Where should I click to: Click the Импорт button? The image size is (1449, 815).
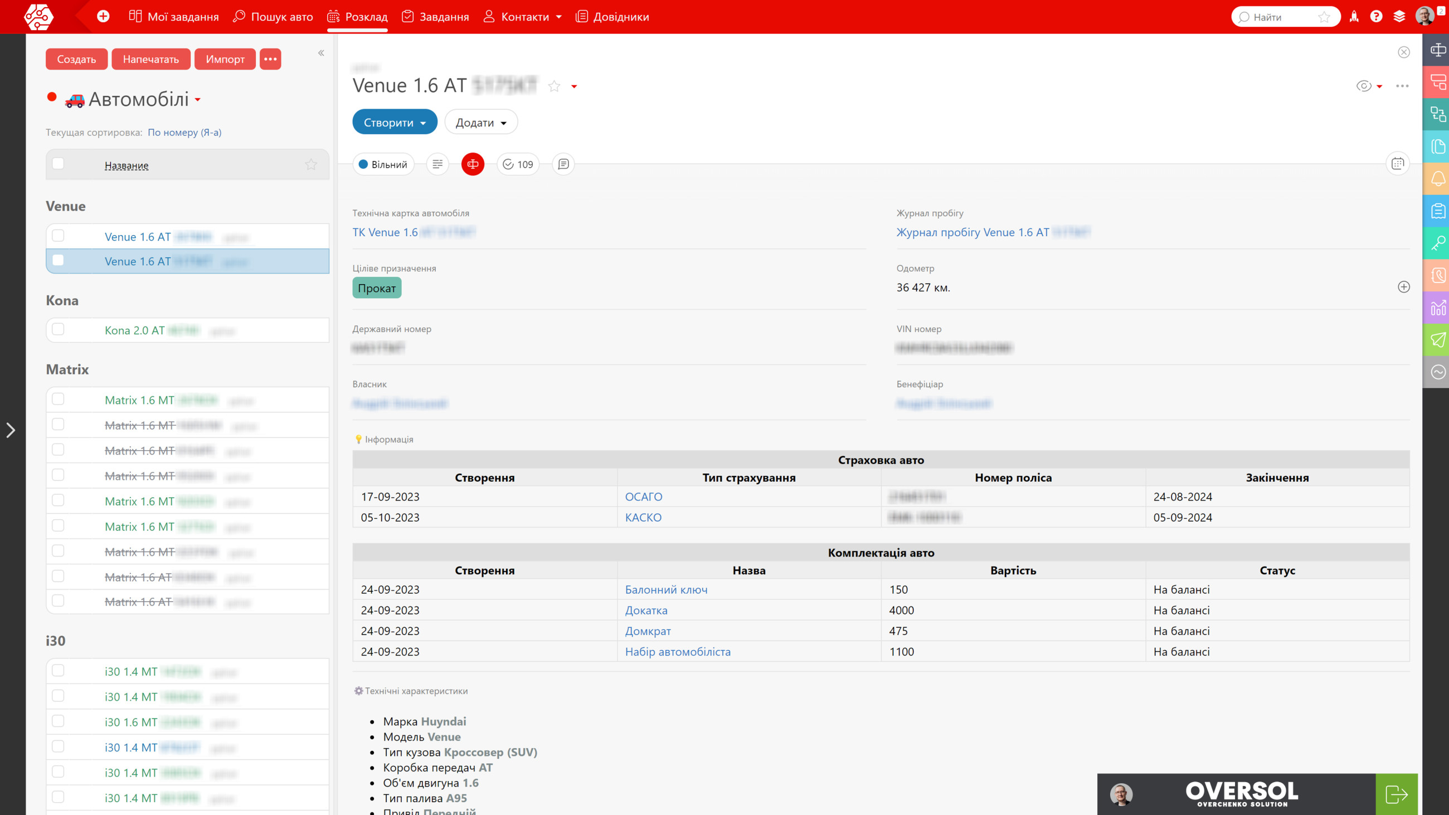pyautogui.click(x=225, y=59)
